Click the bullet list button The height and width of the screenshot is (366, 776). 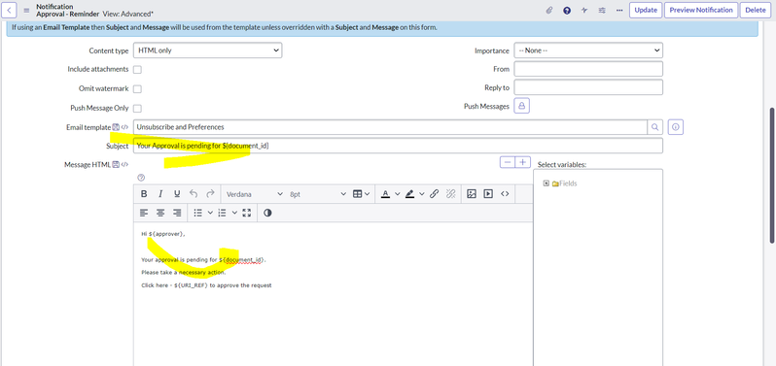pos(198,213)
